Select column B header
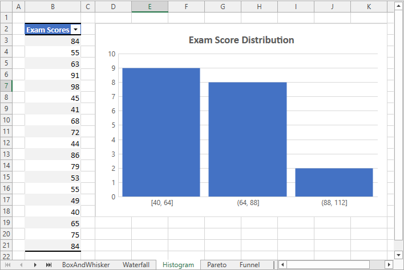Screen dimensions: 404x270 [x=53, y=6]
